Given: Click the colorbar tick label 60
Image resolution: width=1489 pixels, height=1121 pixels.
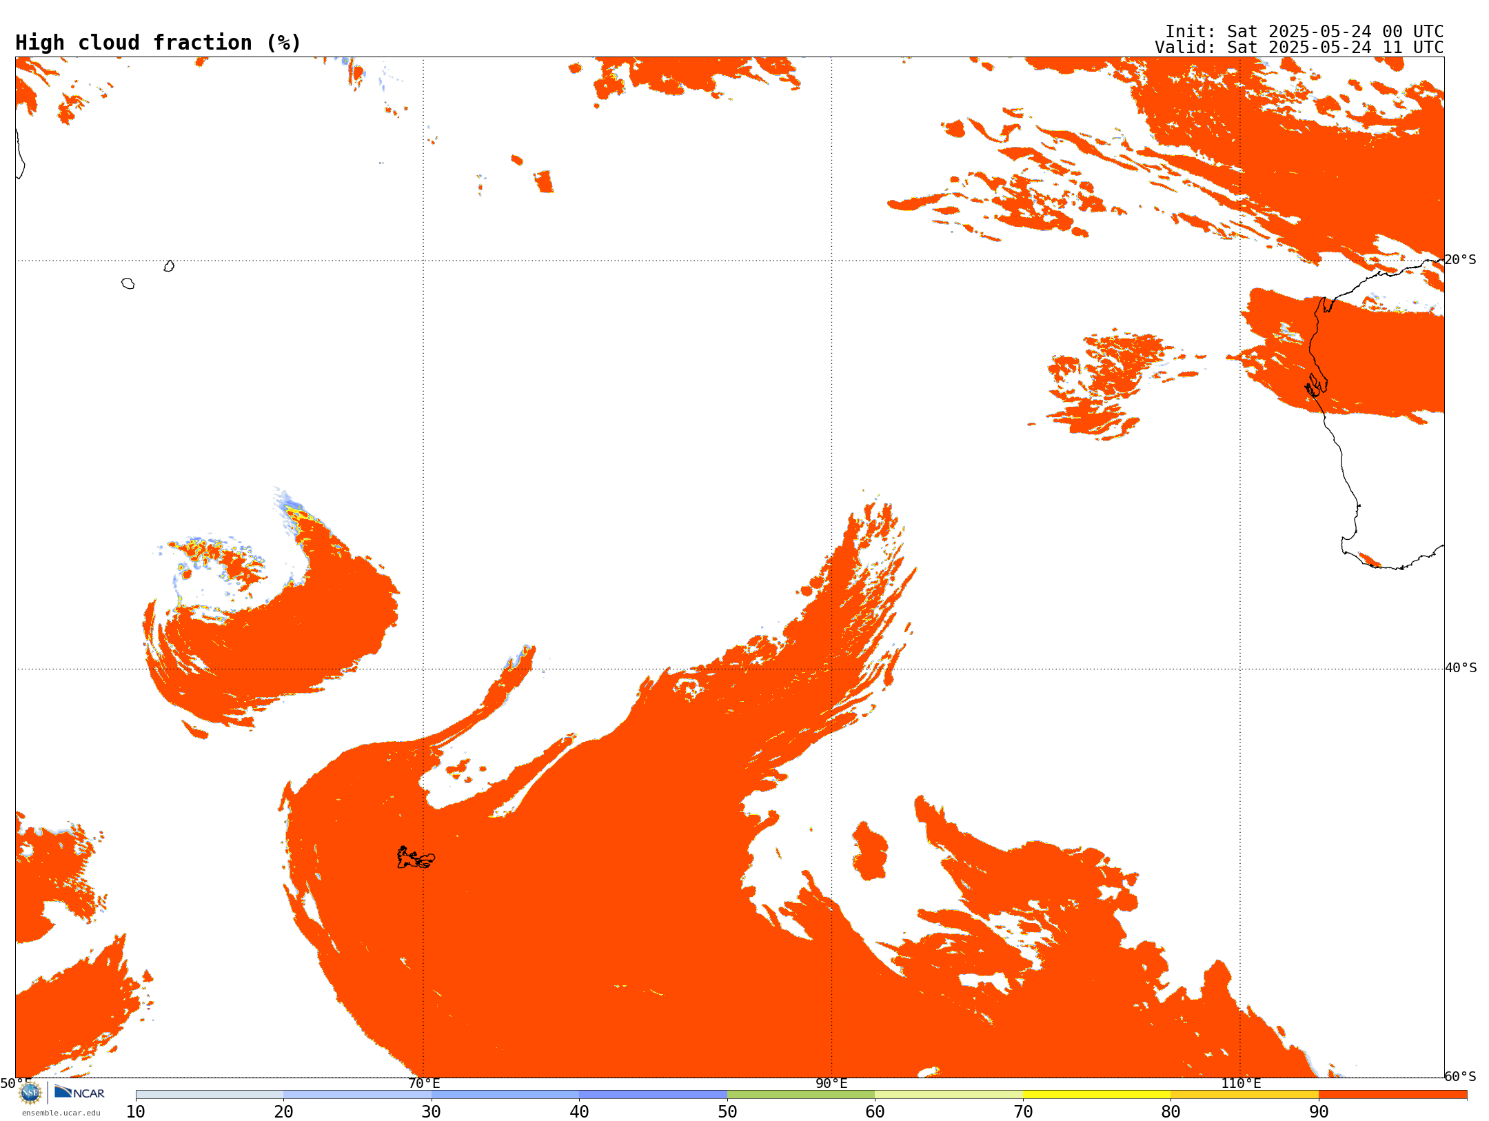Looking at the screenshot, I should click(875, 1111).
